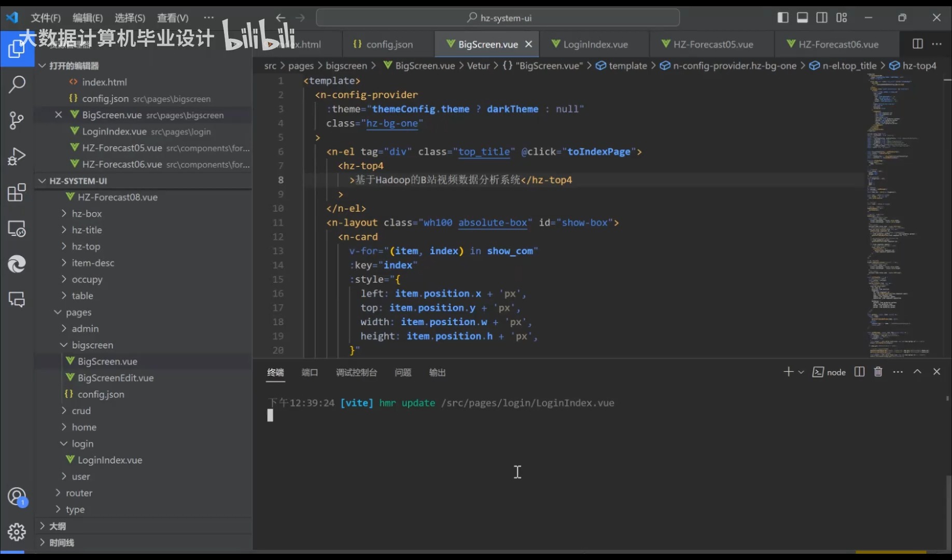Viewport: 952px width, 560px height.
Task: Customize layout from title bar
Action: click(842, 18)
